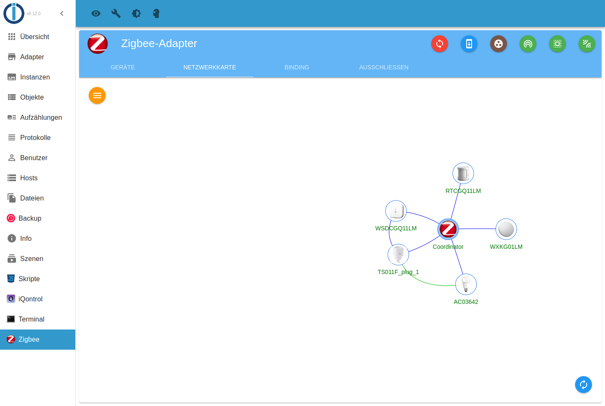Open Objekte in the sidebar
The height and width of the screenshot is (406, 605).
click(38, 98)
